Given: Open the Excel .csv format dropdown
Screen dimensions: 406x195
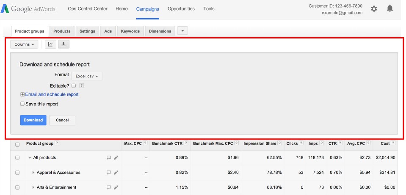Looking at the screenshot, I should point(87,76).
